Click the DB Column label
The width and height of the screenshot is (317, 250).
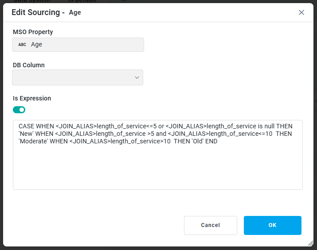(29, 65)
